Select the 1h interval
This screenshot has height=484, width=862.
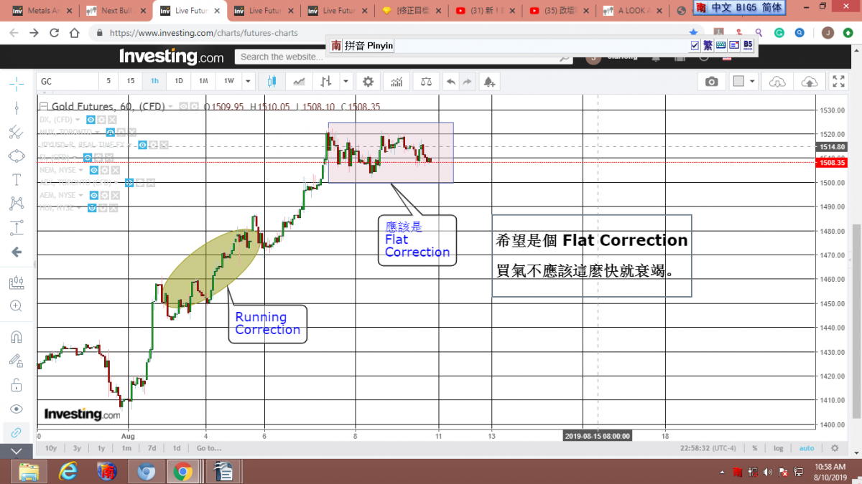click(x=154, y=81)
